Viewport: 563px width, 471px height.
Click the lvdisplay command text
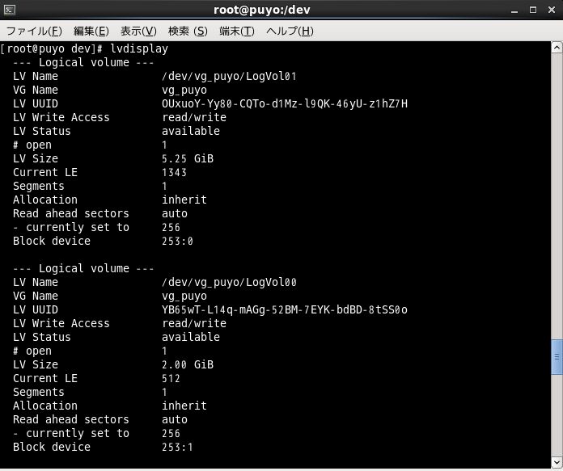pos(139,48)
